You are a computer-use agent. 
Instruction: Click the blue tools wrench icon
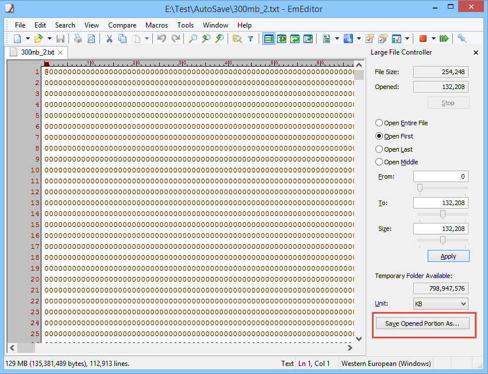[462, 38]
